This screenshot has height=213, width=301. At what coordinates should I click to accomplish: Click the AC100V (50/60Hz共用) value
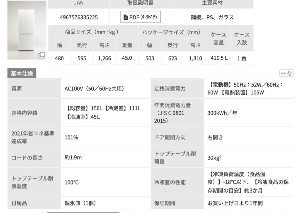point(94,89)
